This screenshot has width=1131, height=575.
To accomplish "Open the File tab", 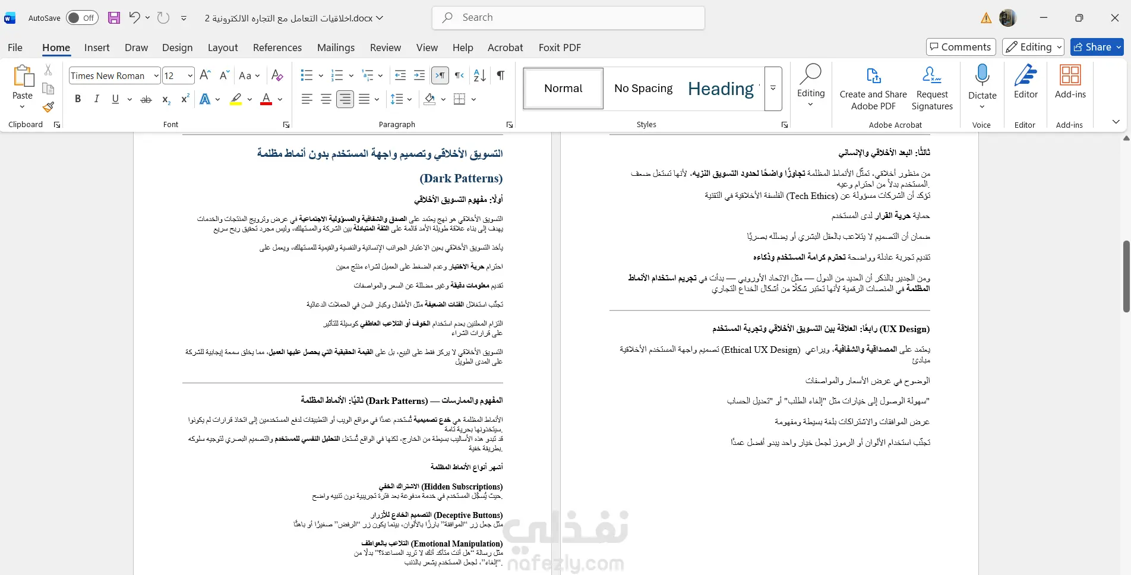I will (x=15, y=48).
